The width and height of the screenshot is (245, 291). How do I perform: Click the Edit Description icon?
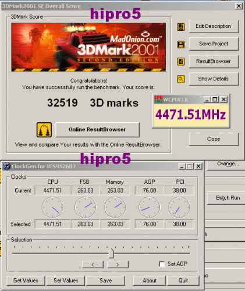[180, 27]
